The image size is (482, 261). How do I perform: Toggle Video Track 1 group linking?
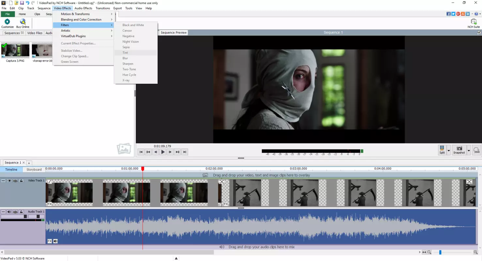15,180
